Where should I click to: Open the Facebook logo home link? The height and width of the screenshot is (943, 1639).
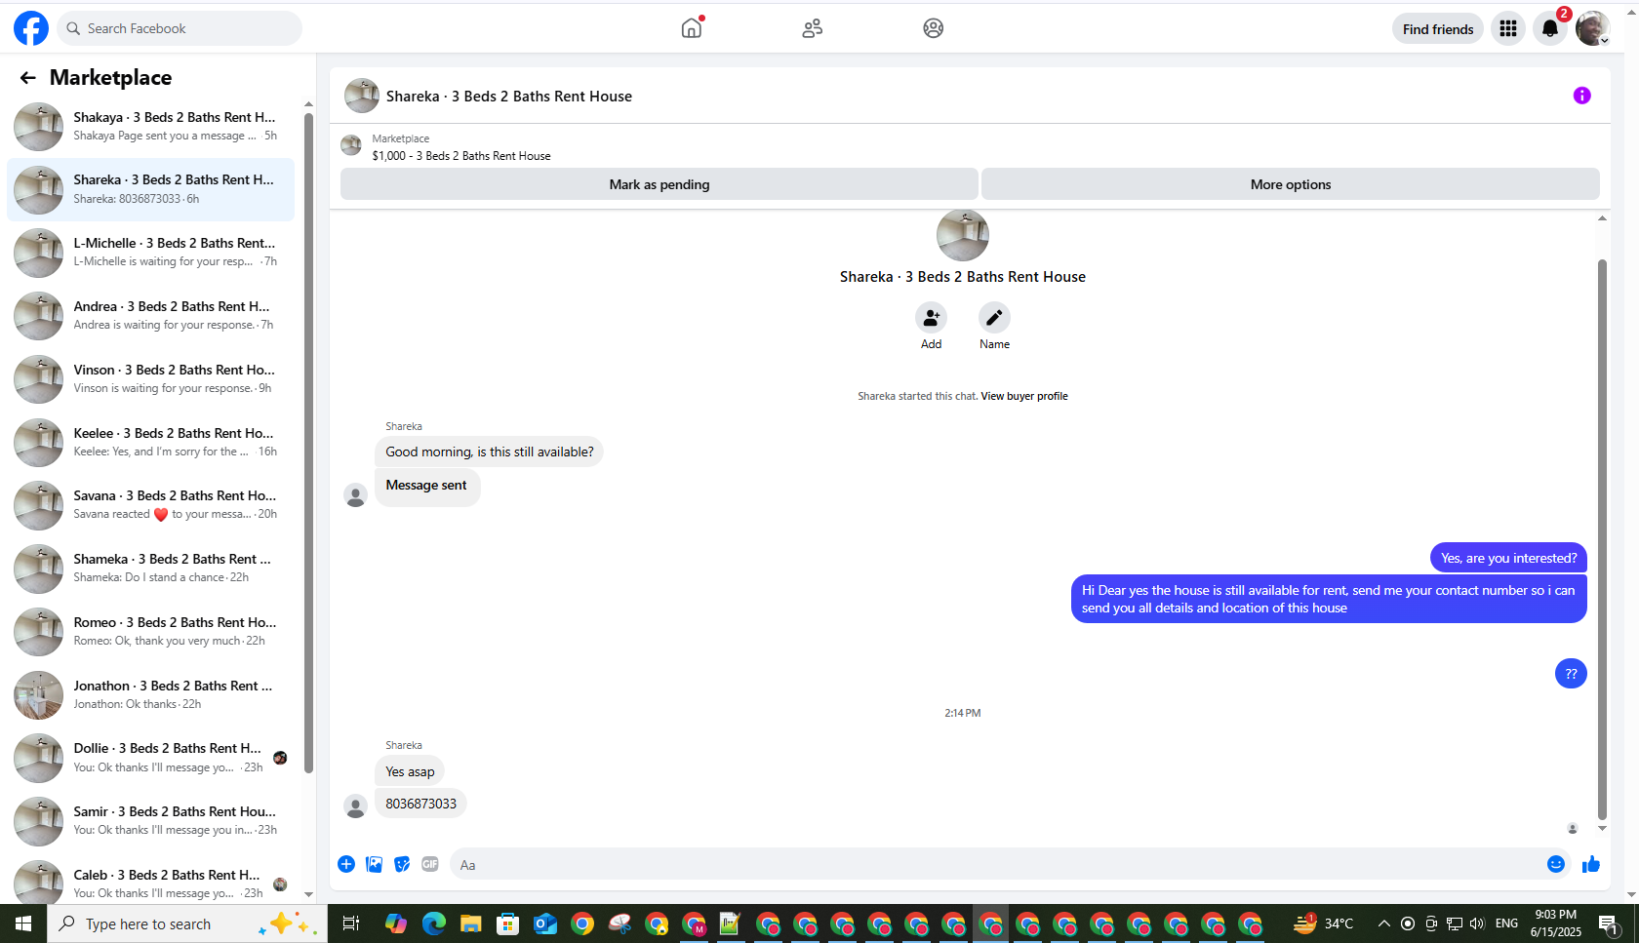(x=31, y=28)
